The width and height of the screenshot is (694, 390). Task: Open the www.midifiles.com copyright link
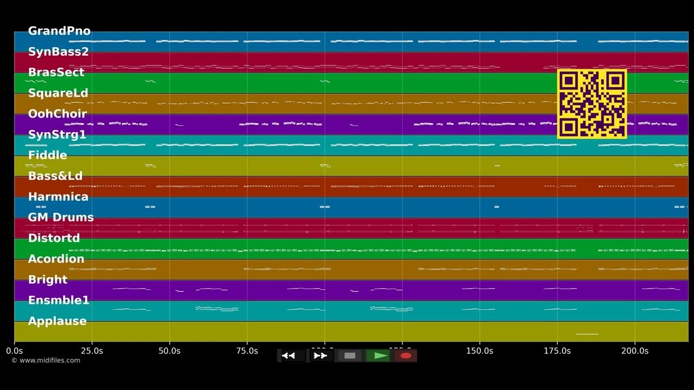tap(46, 360)
